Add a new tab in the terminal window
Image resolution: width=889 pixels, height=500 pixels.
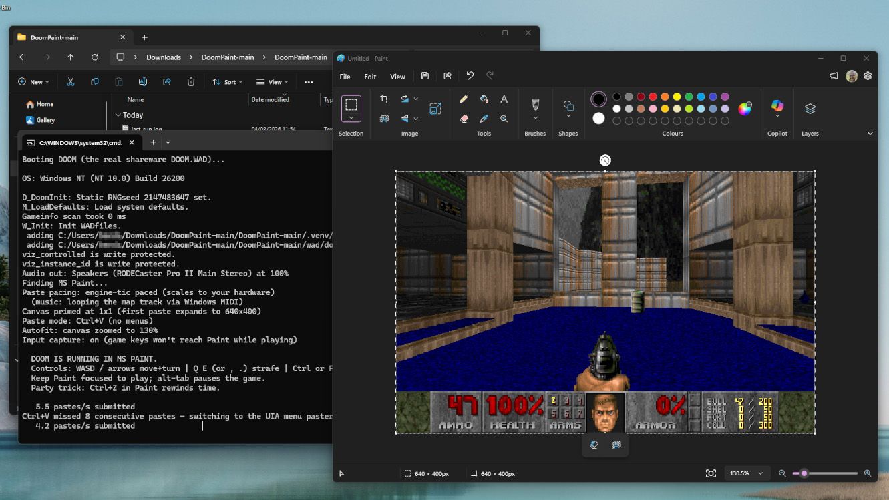coord(153,142)
